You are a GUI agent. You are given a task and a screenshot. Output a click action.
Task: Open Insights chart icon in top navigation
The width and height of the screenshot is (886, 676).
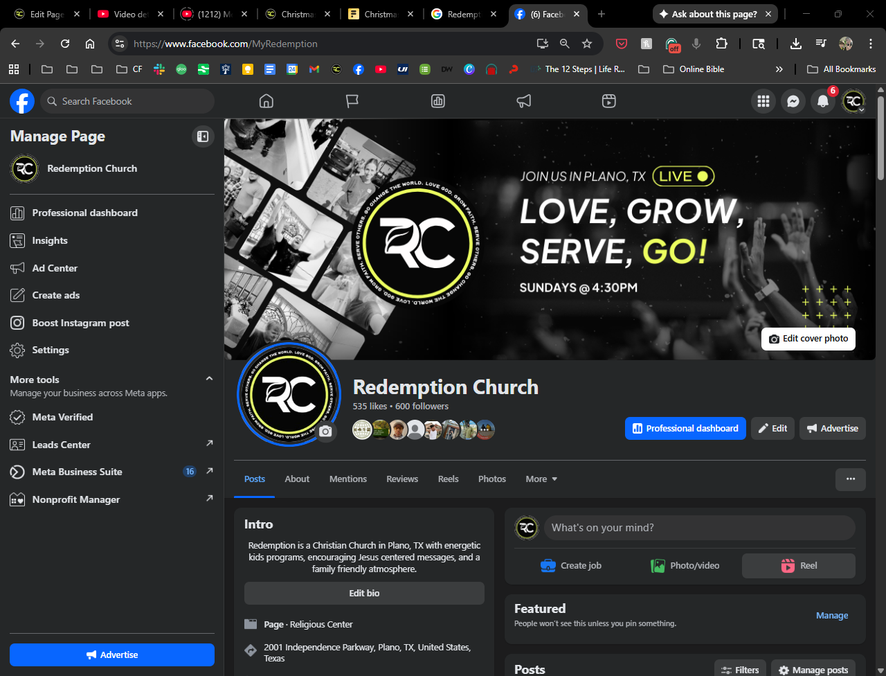[x=438, y=101]
